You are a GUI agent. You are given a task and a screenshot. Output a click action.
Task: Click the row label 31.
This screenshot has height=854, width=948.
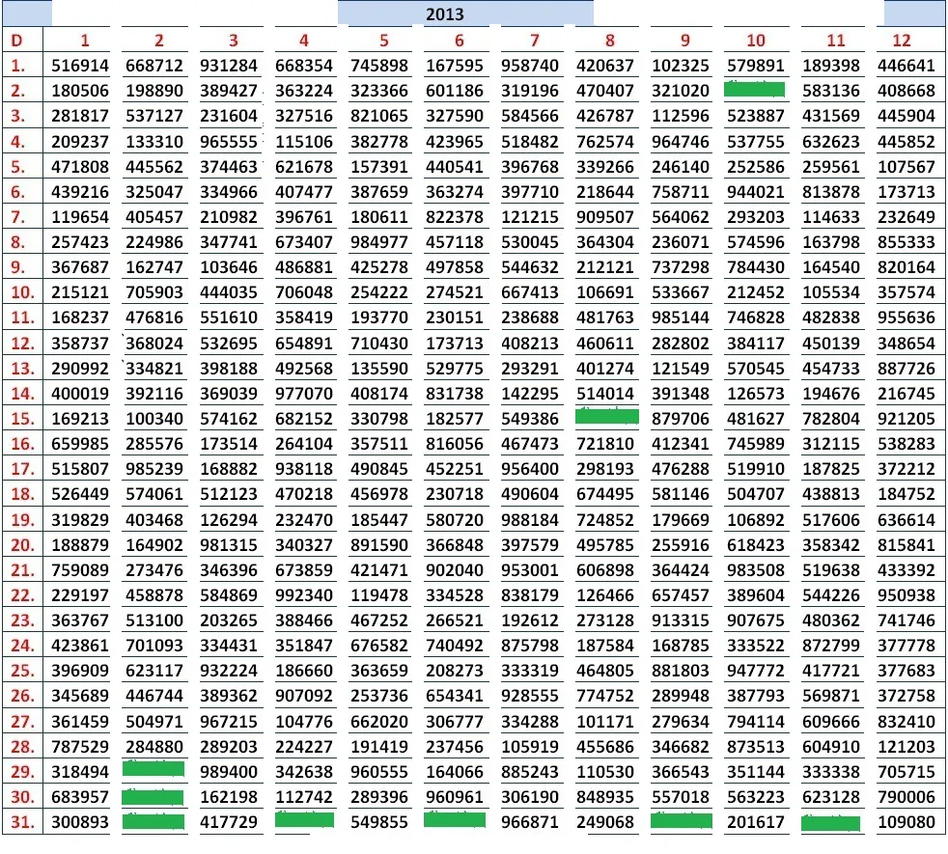22,822
